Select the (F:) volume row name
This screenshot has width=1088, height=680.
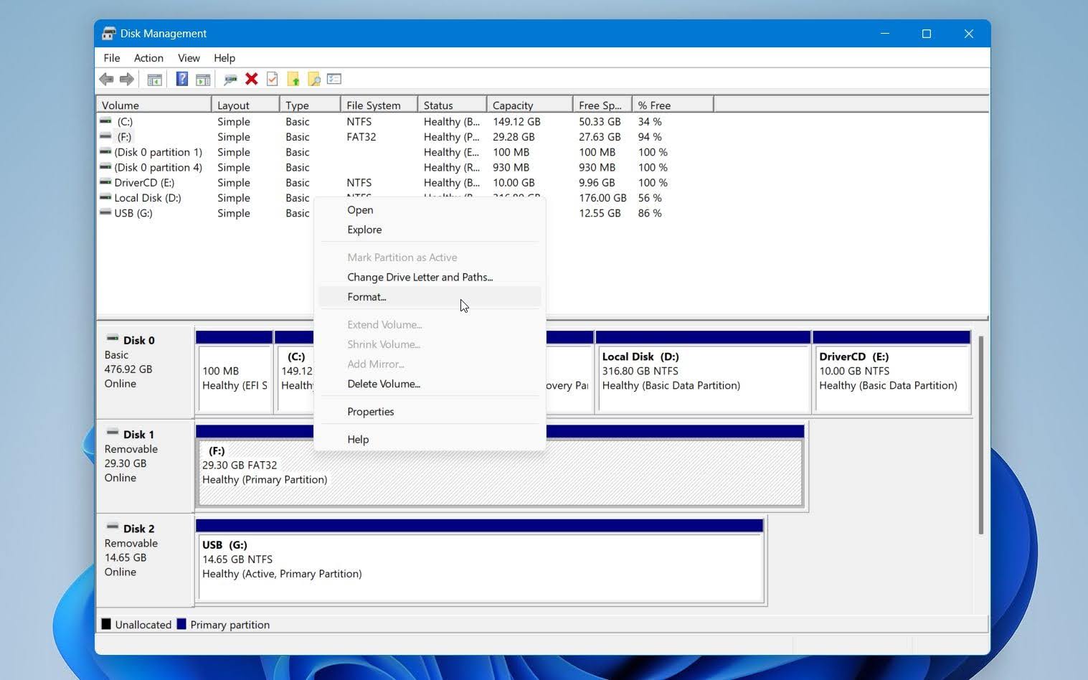coord(124,137)
